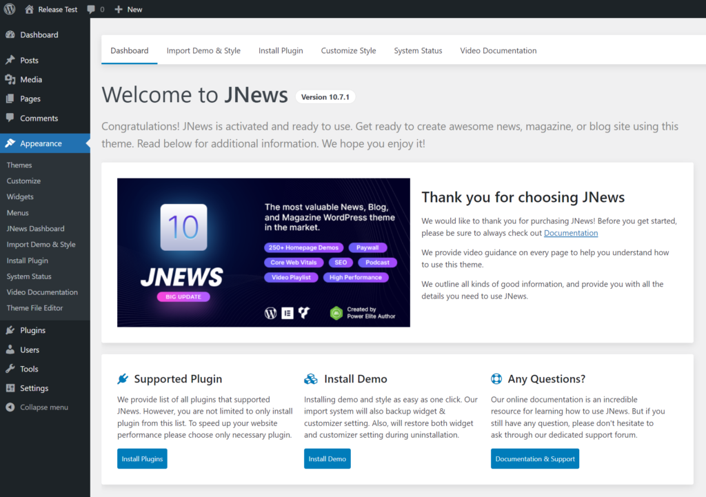Select the Appearance paintbrush icon
This screenshot has height=497, width=706.
[11, 143]
